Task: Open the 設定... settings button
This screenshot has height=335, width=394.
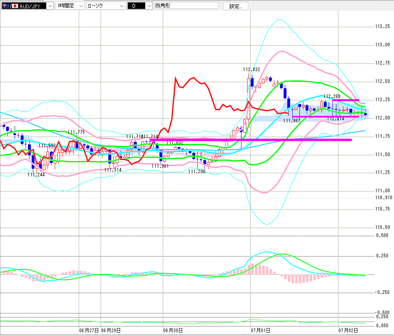Action: click(235, 6)
